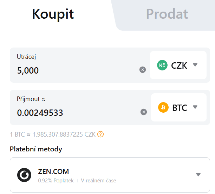
Task: Click the 1 BTC exchange rate text
Action: pyautogui.click(x=53, y=134)
